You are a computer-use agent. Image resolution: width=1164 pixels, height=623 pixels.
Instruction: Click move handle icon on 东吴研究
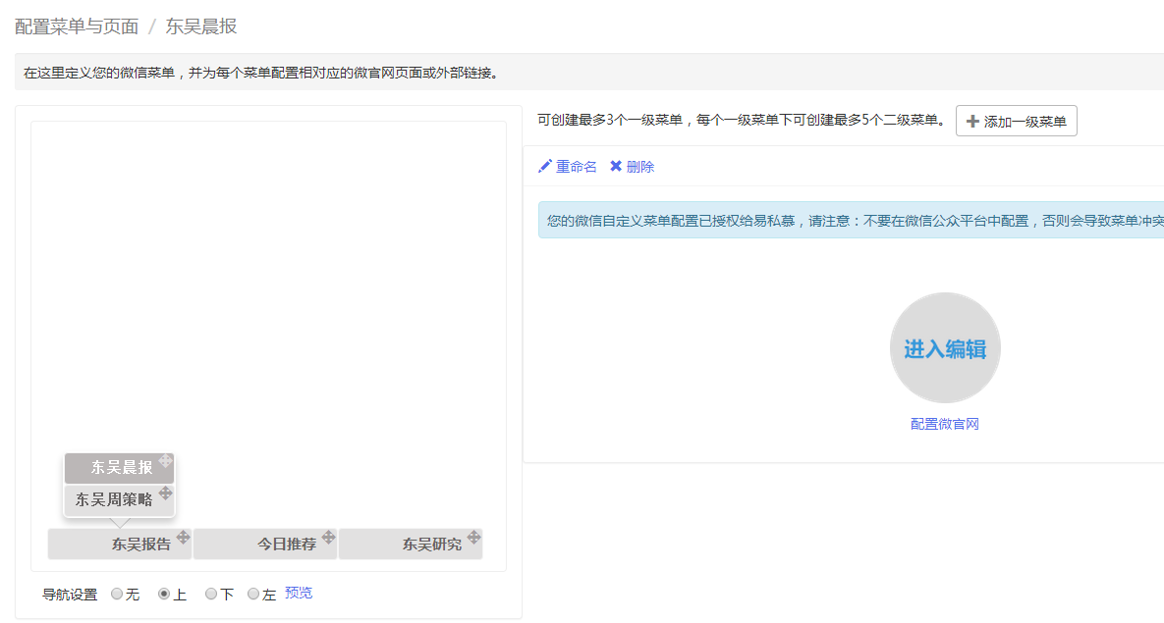(474, 537)
